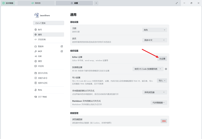Viewport: 202px width, 139px height.
Task: Select the 通用 general settings section
Action: [x=48, y=34]
